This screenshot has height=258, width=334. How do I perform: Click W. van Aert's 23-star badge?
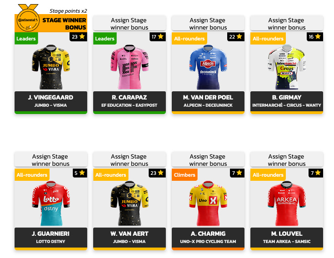[157, 173]
